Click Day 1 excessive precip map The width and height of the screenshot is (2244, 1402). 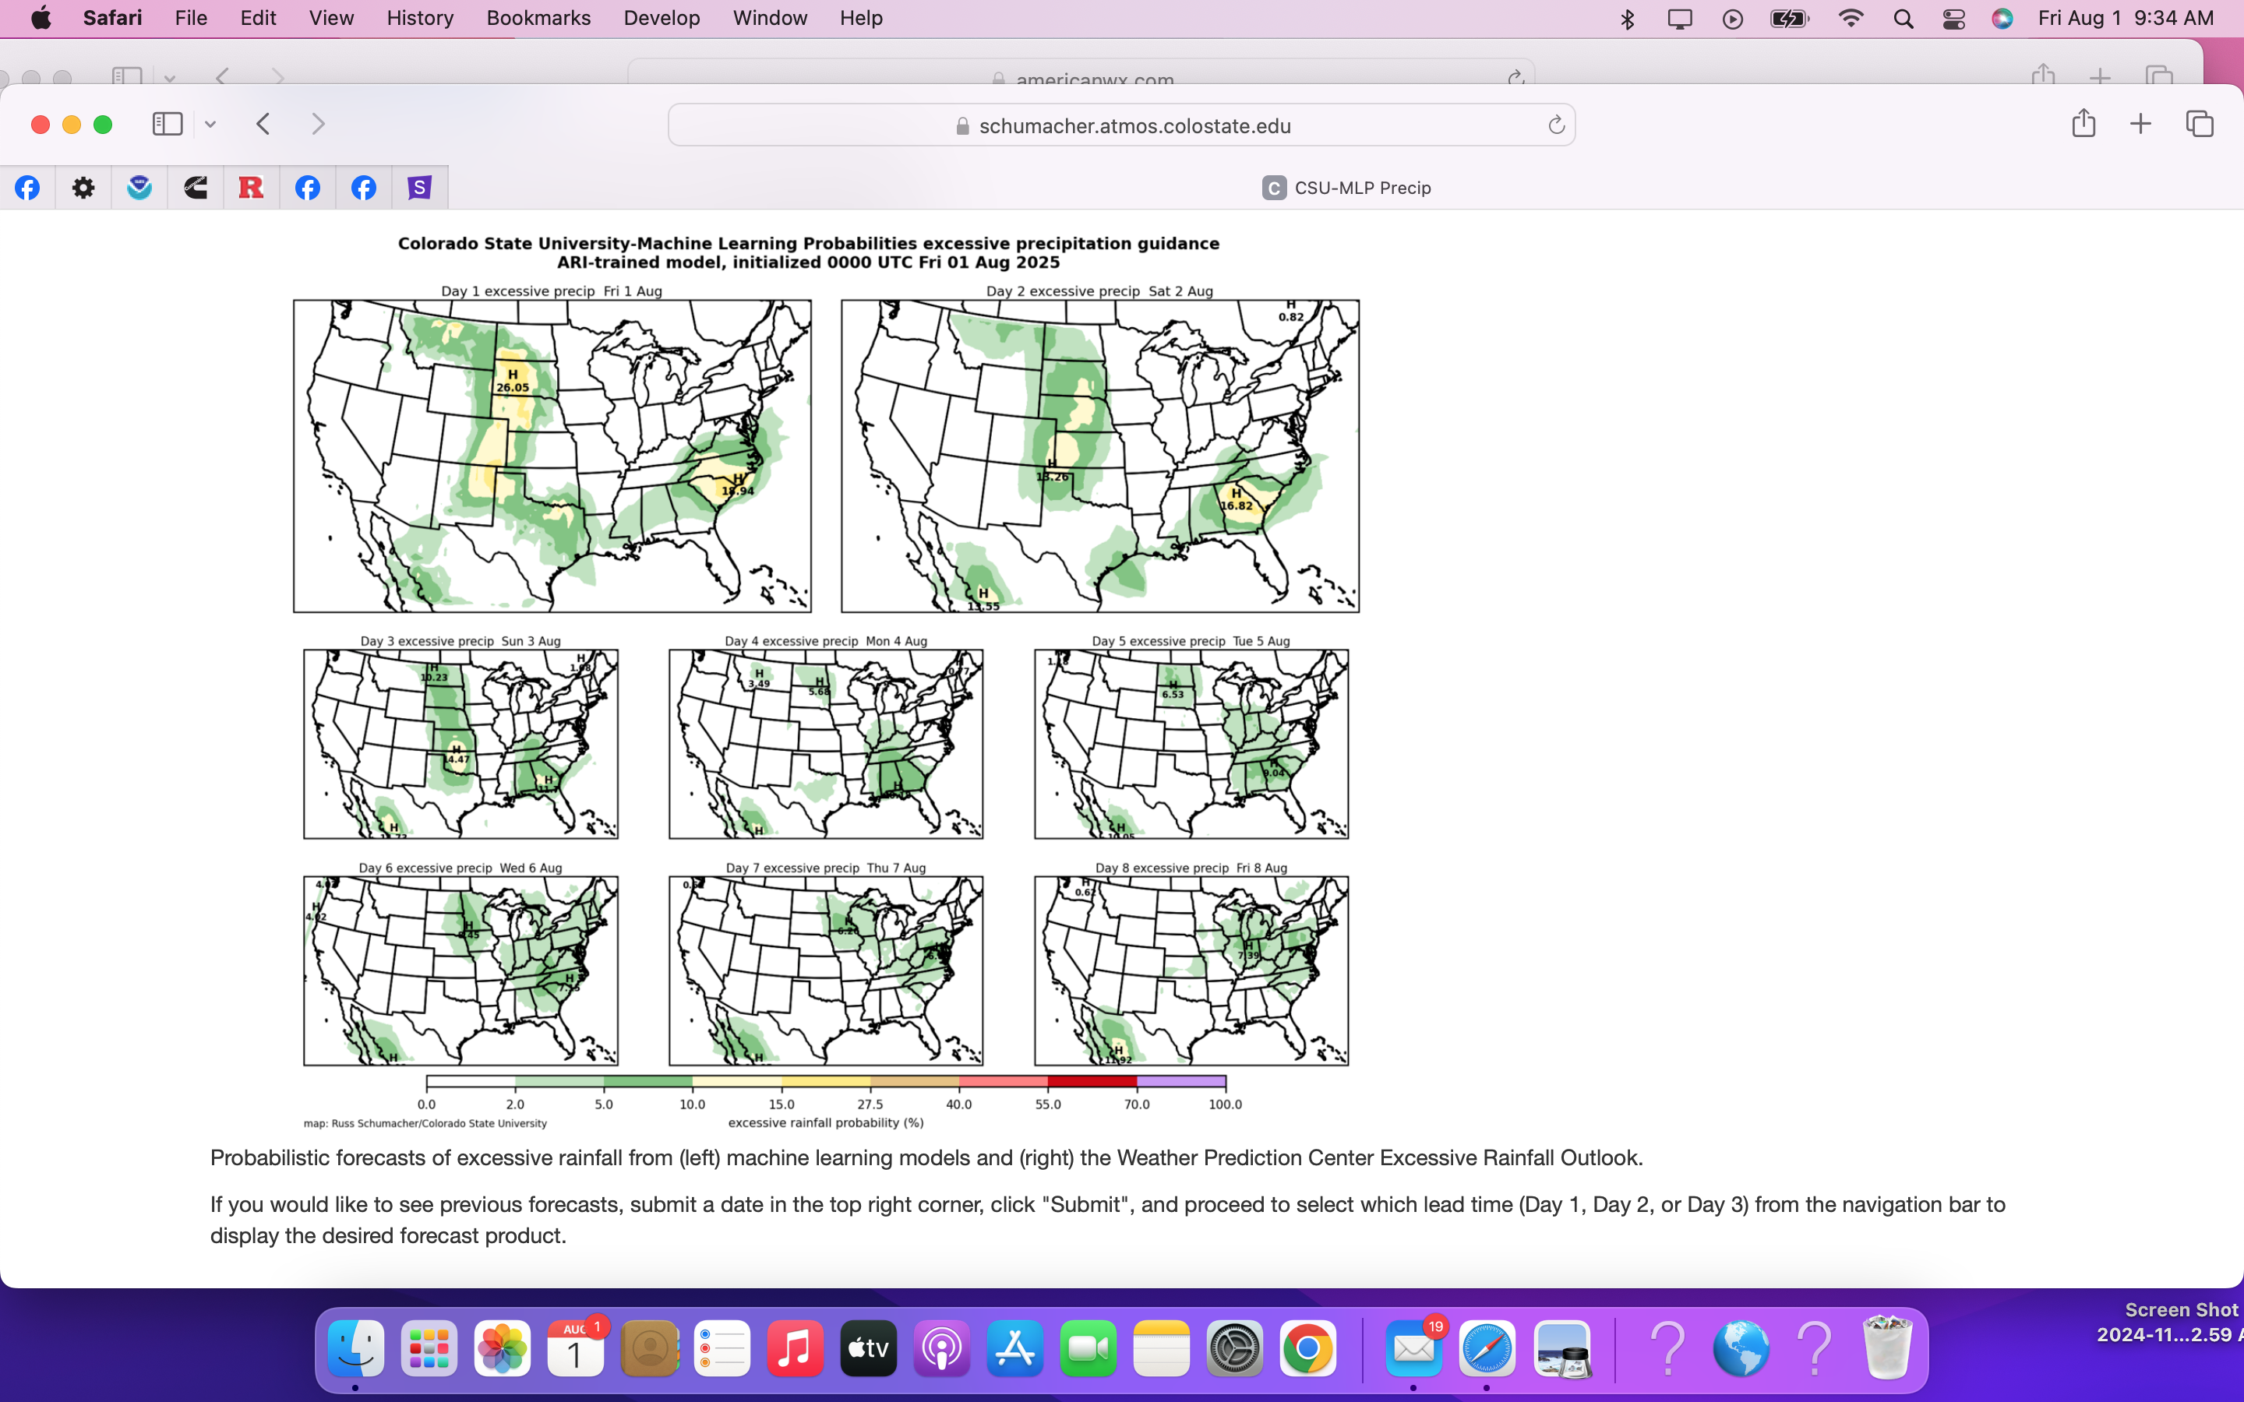coord(552,456)
